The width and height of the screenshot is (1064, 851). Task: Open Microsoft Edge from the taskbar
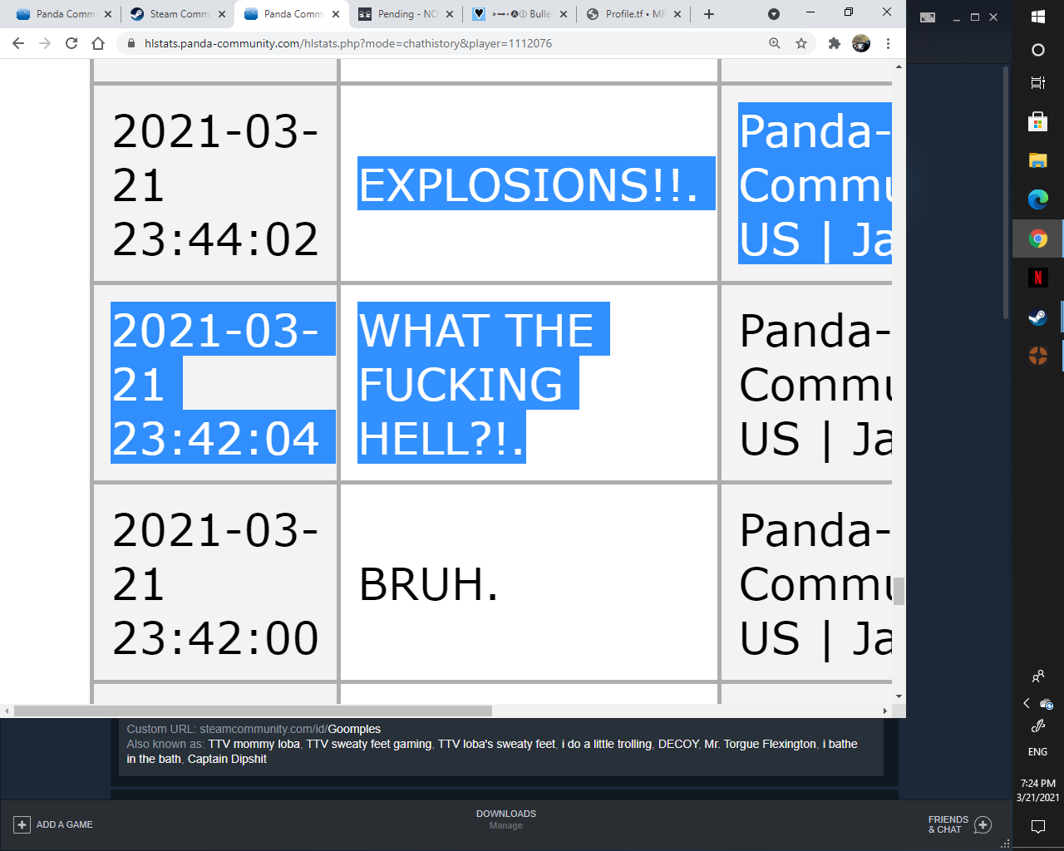coord(1037,199)
